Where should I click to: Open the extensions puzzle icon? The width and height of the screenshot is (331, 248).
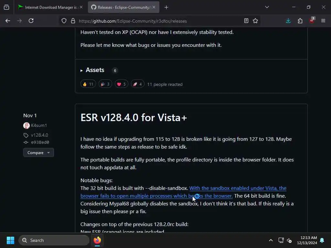pos(300,21)
